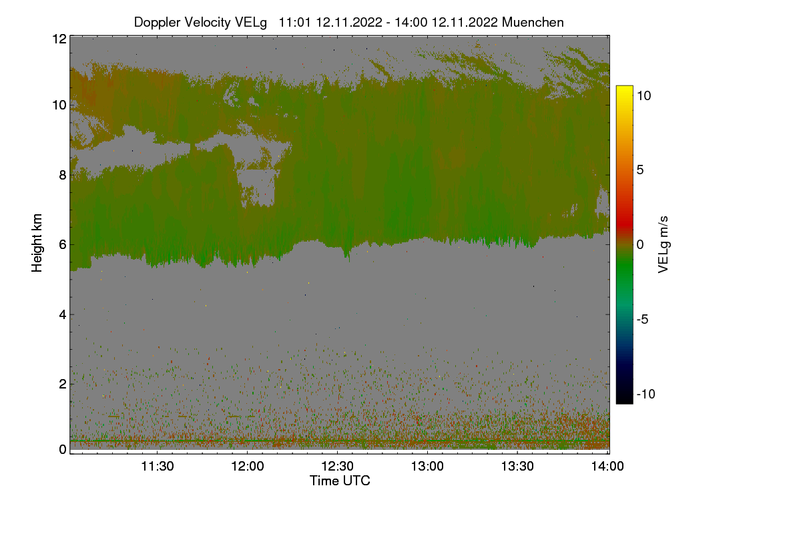
Task: Click the '12:30' time tick label
Action: (x=337, y=467)
